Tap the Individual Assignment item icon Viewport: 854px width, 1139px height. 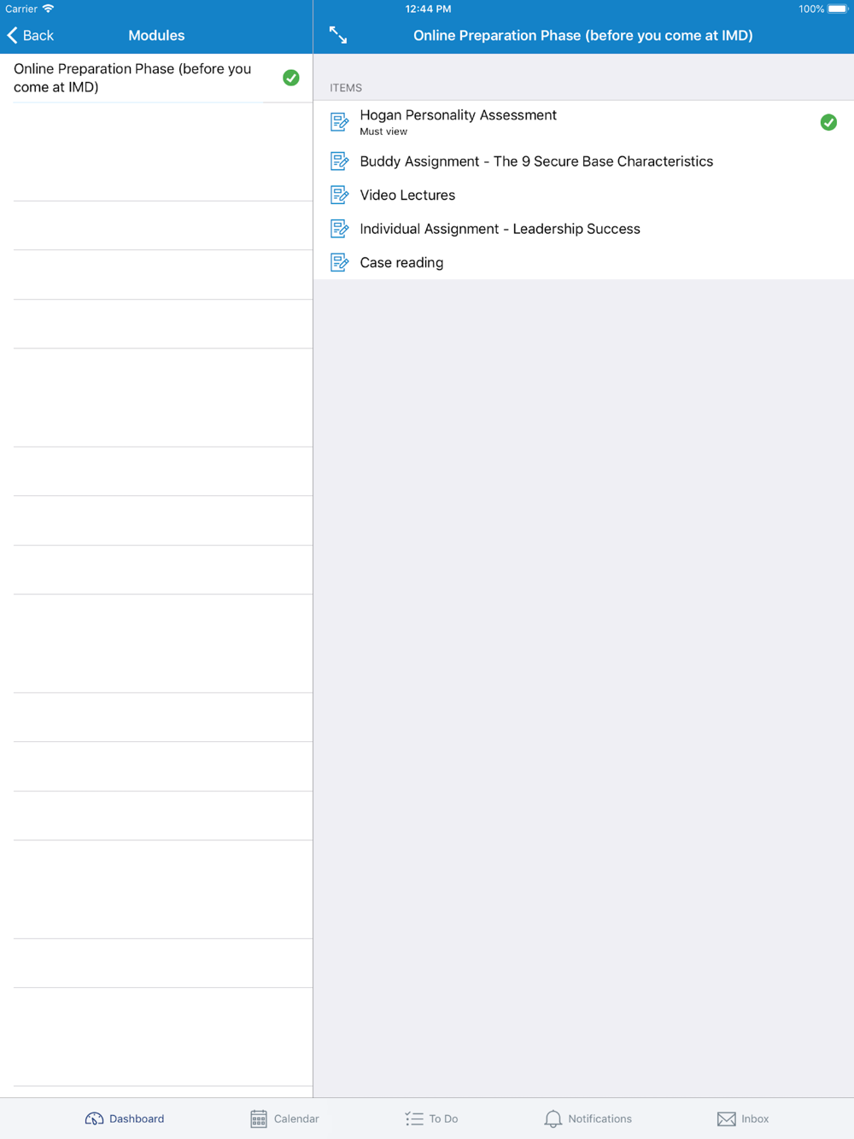pos(339,229)
